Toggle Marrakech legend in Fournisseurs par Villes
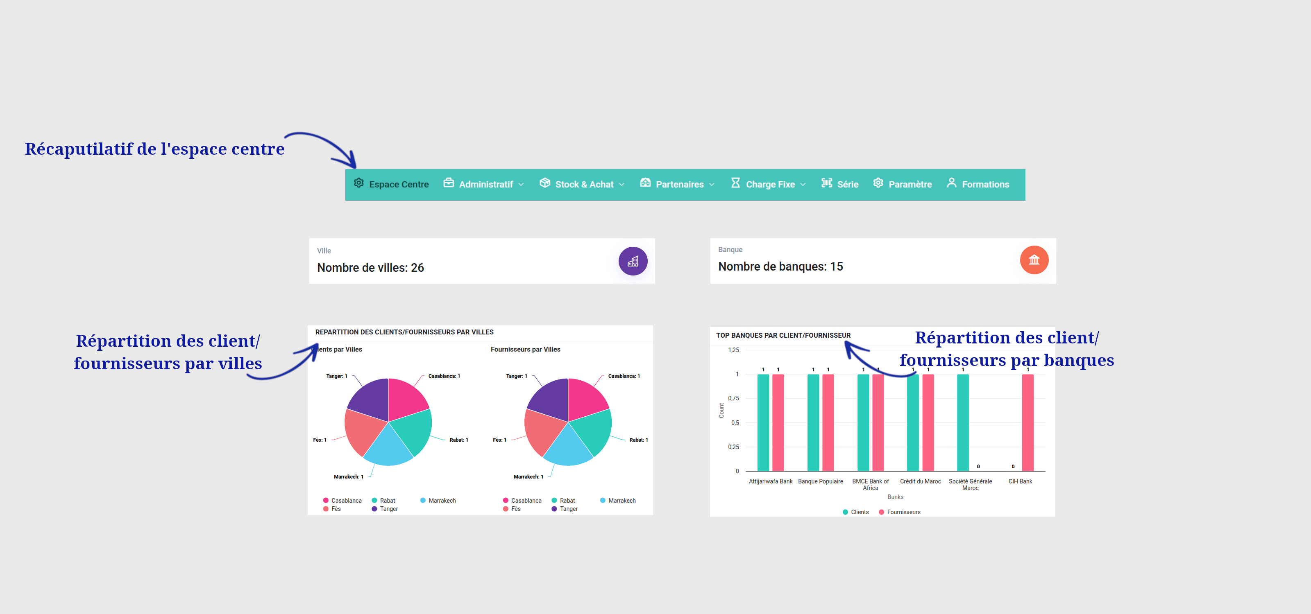 [x=618, y=501]
